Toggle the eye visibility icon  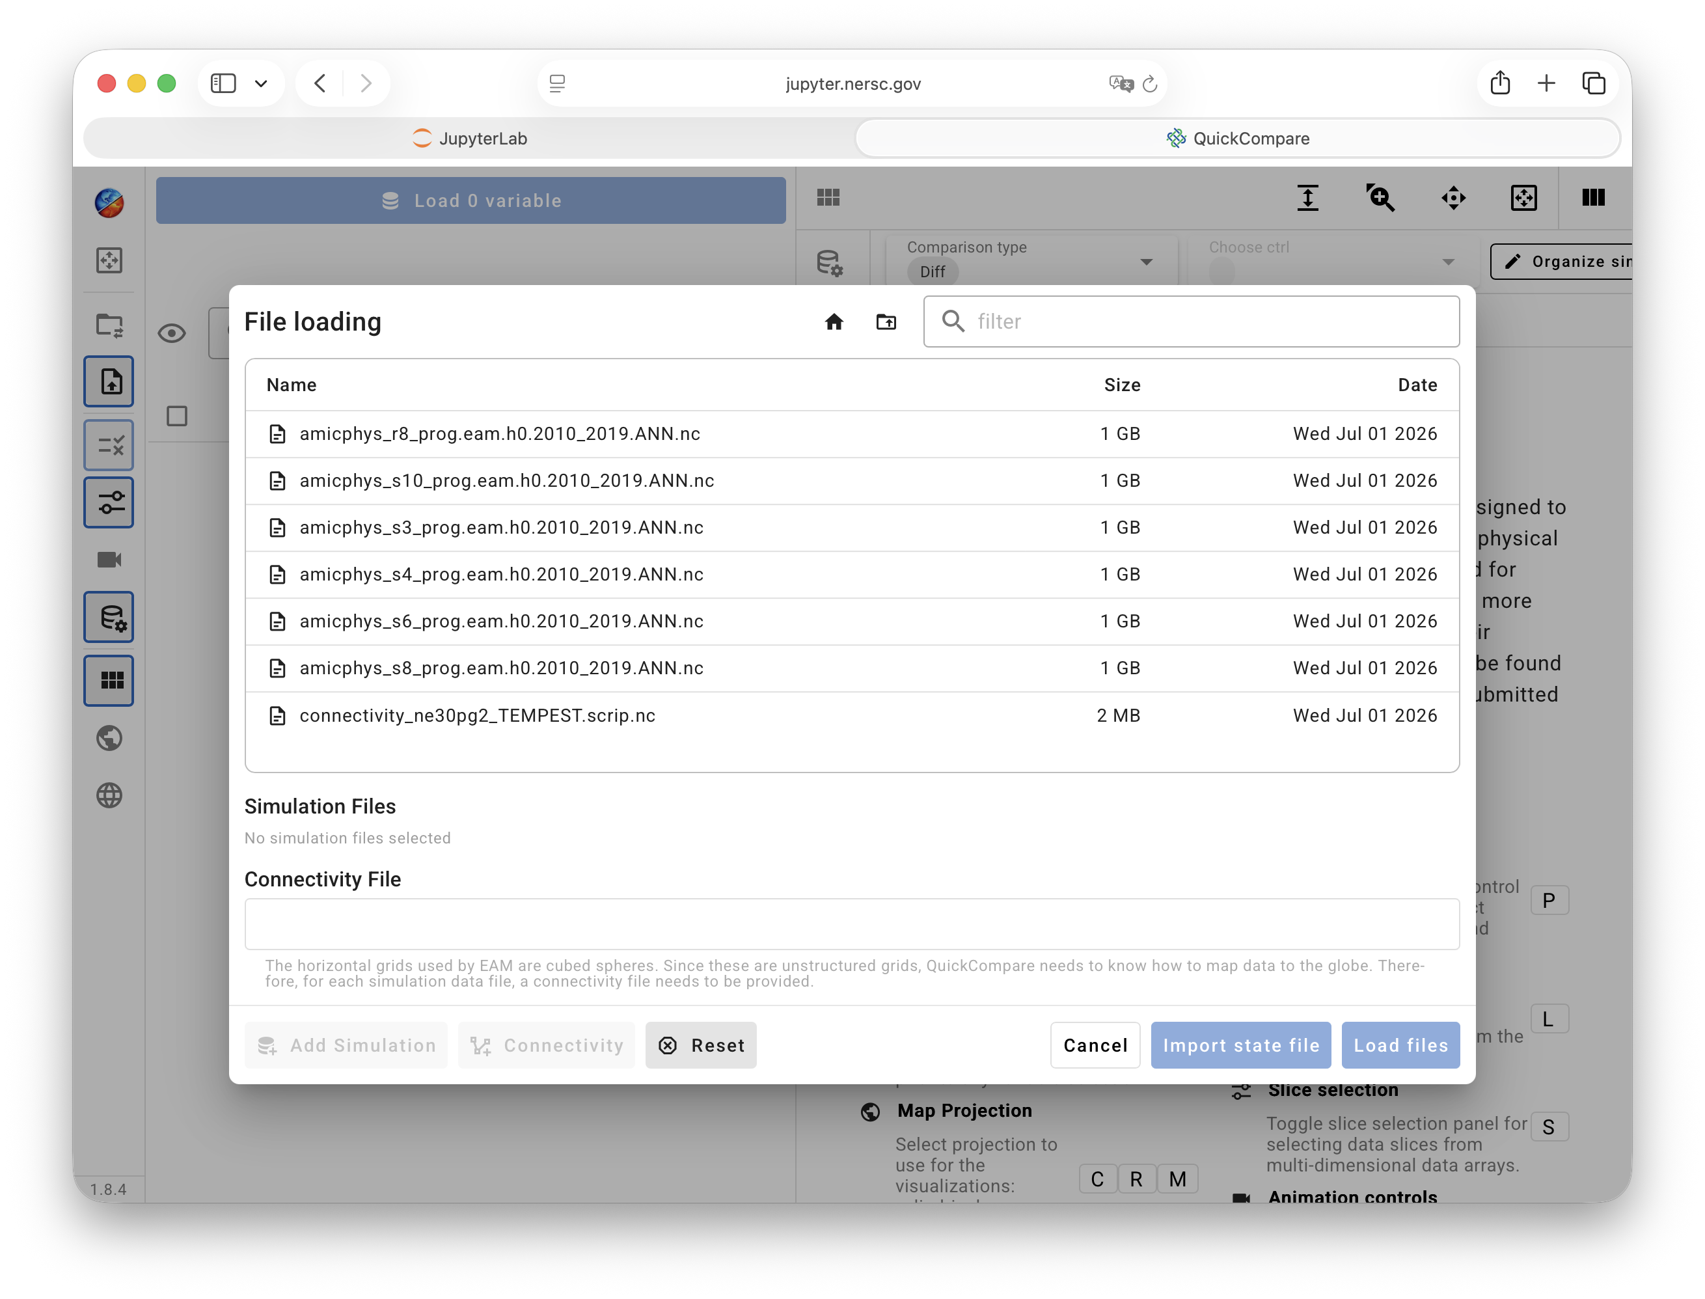point(172,333)
